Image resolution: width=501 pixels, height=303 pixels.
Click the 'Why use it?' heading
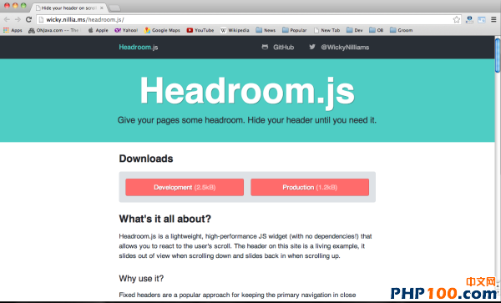point(141,279)
